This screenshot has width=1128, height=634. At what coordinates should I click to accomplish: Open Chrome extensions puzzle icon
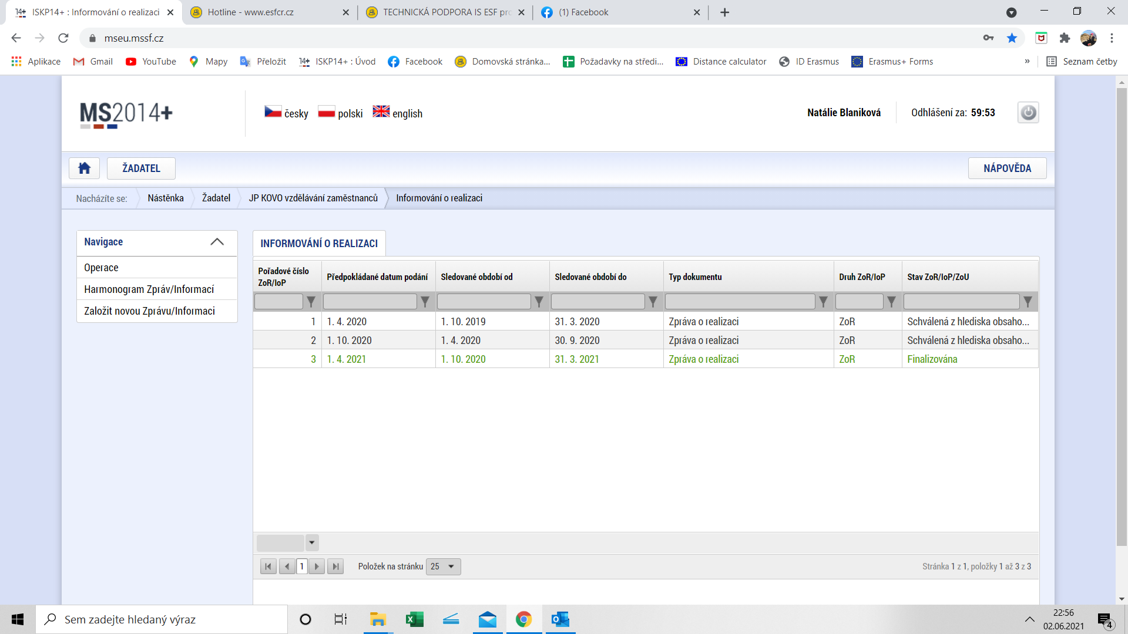click(x=1065, y=38)
